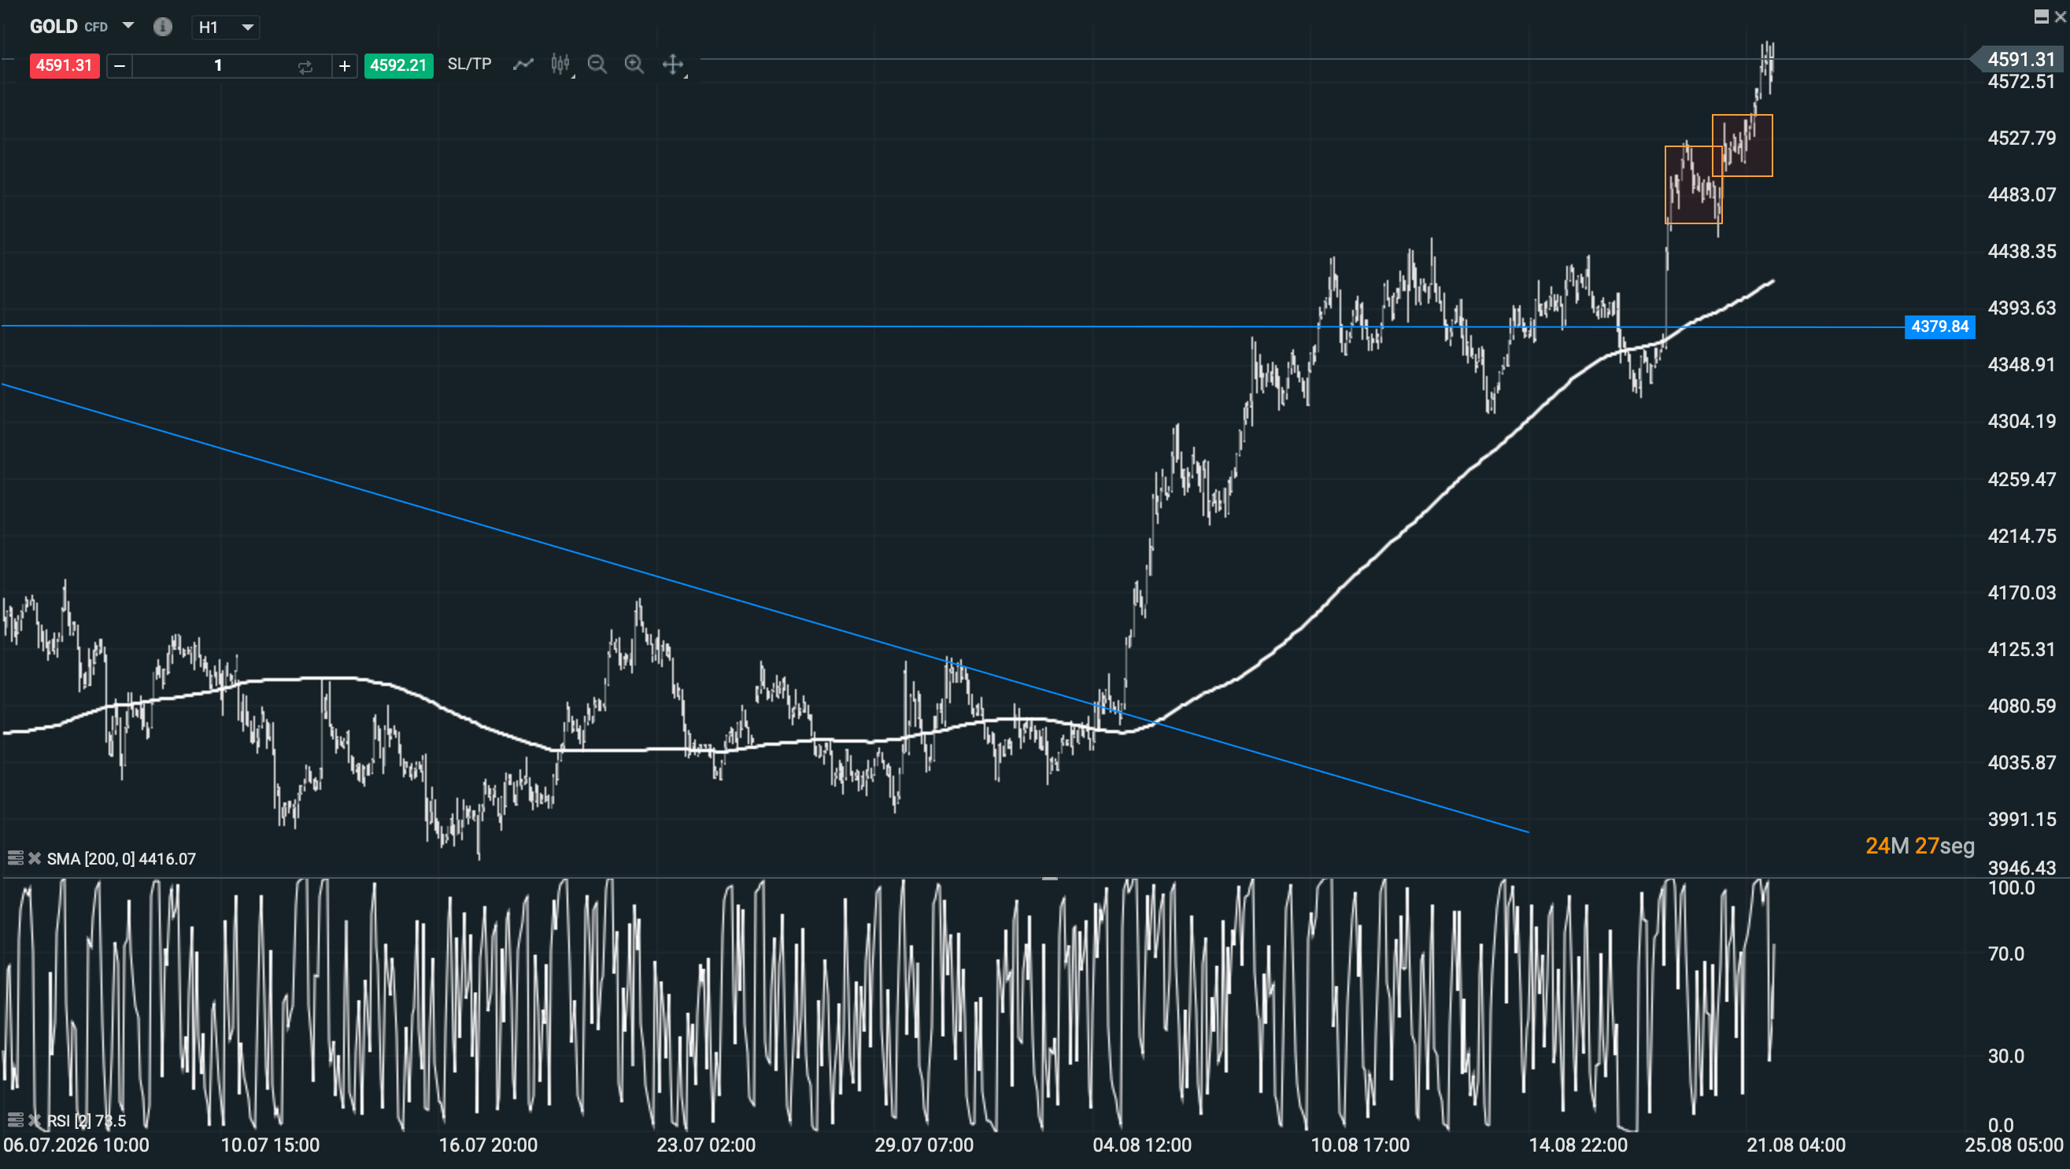Buy at the green 4592.21 price
The height and width of the screenshot is (1169, 2070).
point(398,65)
